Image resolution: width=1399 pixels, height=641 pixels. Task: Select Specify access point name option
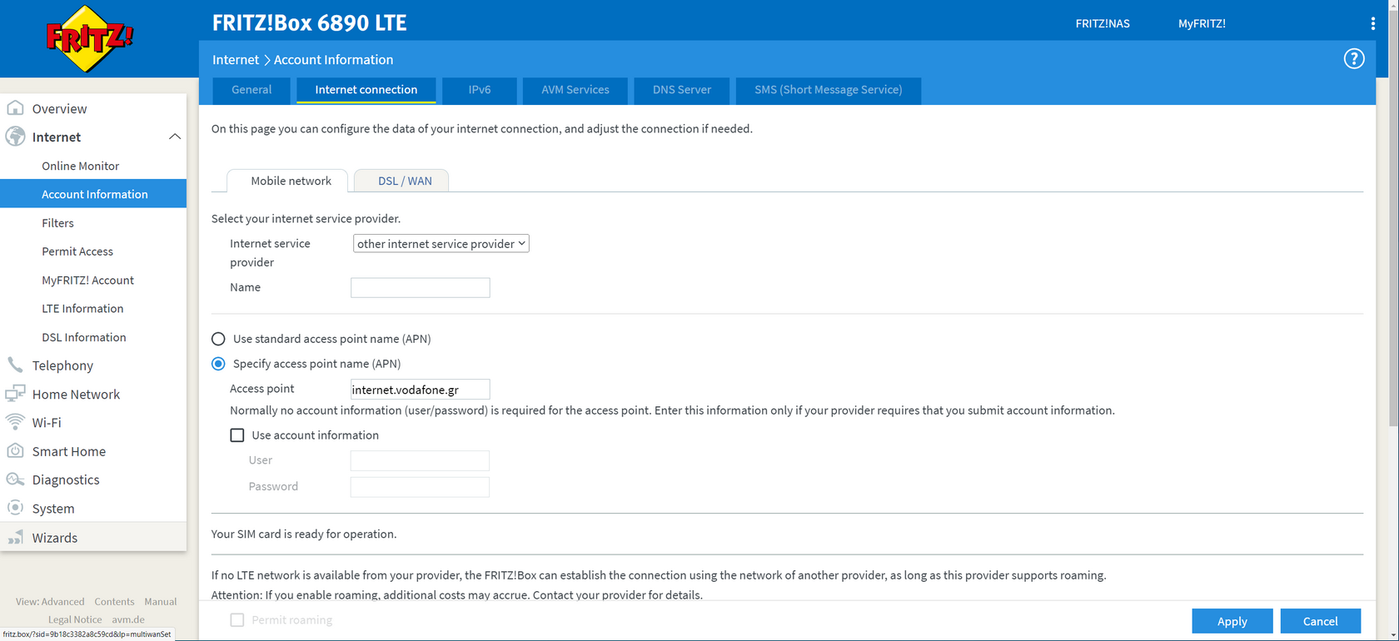pyautogui.click(x=218, y=364)
